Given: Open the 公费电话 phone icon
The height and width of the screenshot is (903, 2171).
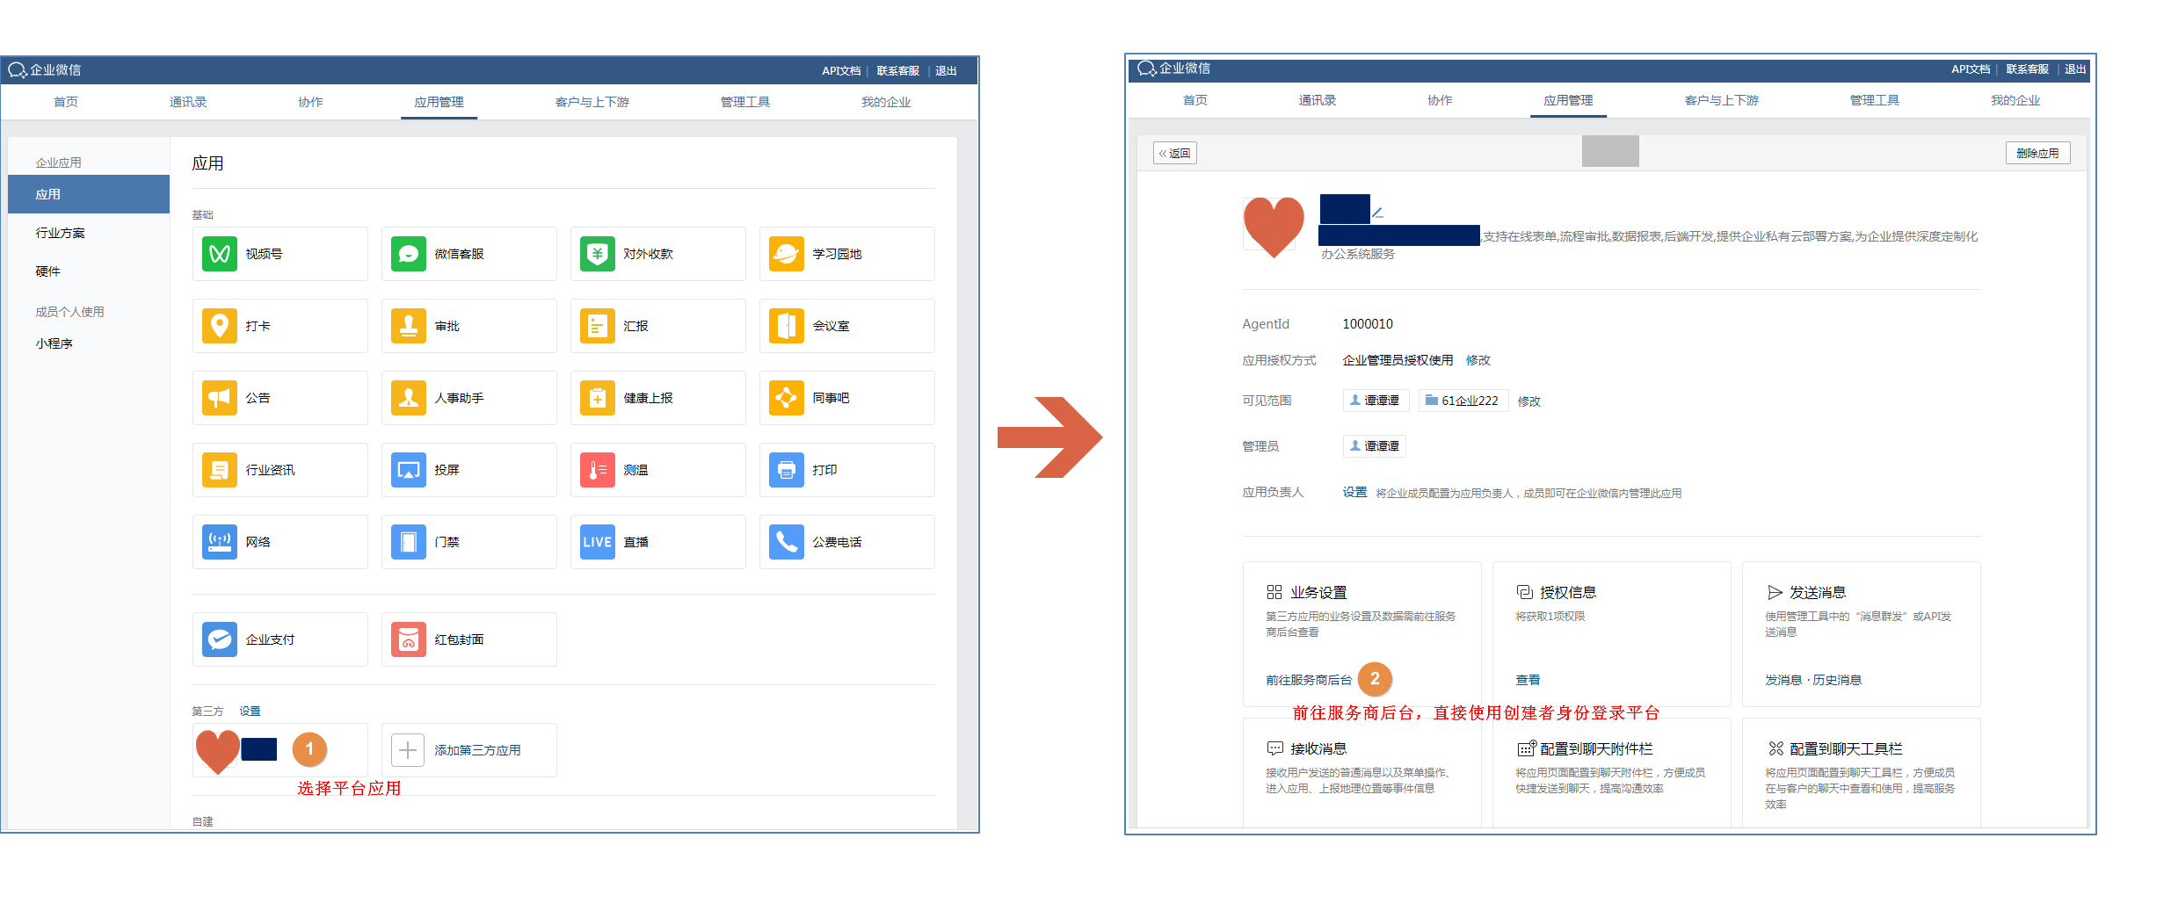Looking at the screenshot, I should [787, 542].
